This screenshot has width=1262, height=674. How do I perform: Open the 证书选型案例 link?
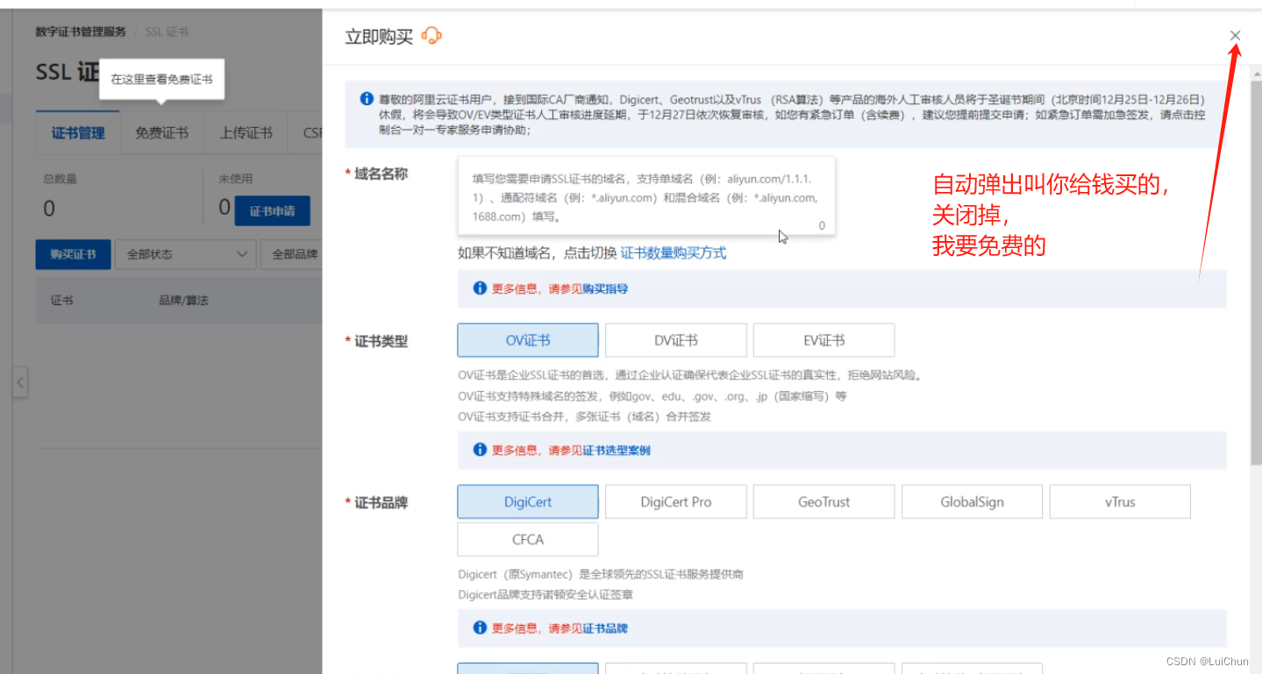click(617, 450)
